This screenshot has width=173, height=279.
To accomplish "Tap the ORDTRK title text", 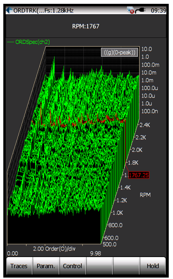I will tap(44, 10).
